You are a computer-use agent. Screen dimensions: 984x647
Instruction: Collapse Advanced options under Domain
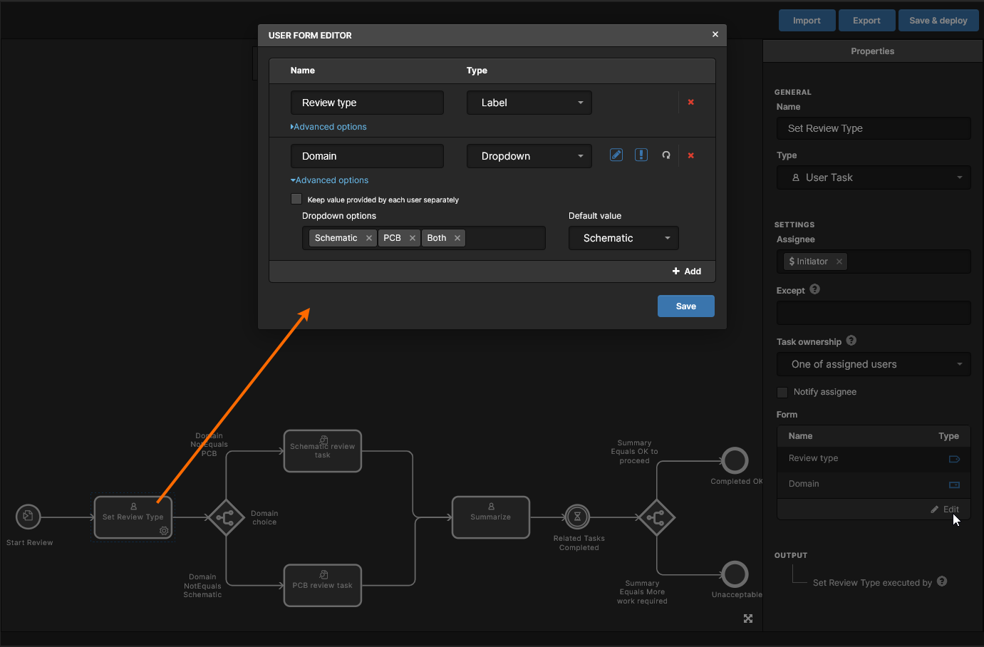329,180
